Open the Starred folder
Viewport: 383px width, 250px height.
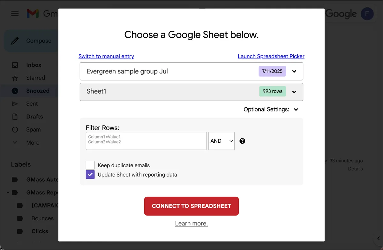[x=35, y=78]
